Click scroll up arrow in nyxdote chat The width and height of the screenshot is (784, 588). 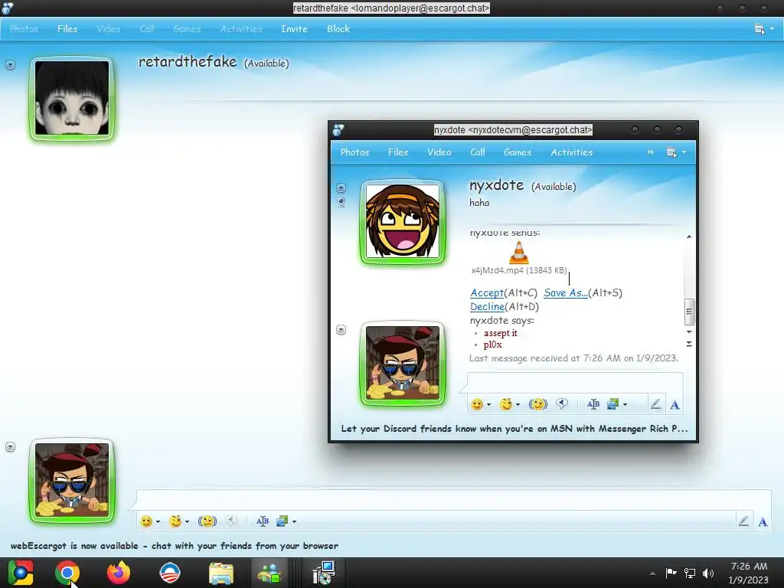[x=689, y=237]
